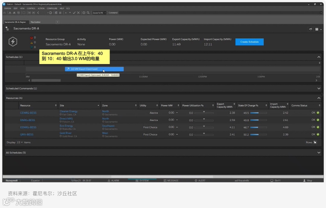The image size is (326, 208).
Task: Click the page-up boxed chevron toolbar icon
Action: point(34,13)
